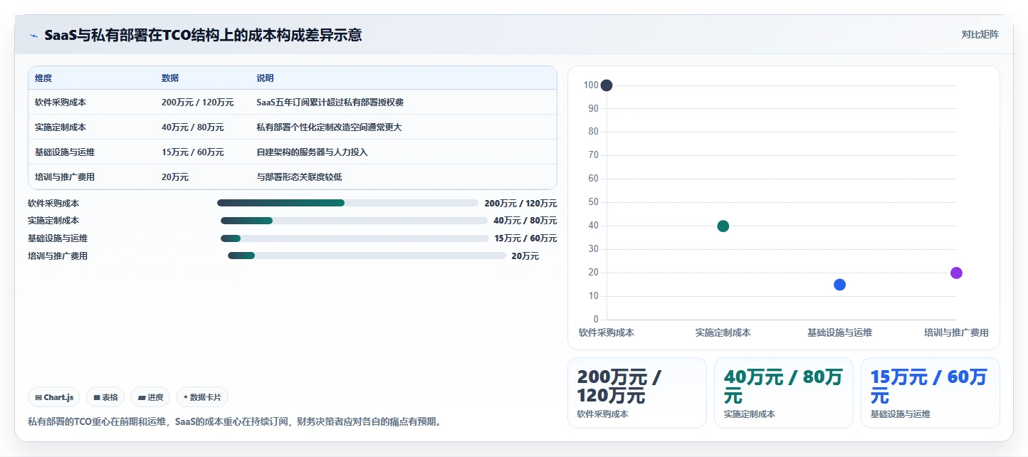Click the note 与部署形态关联度较低
Viewport: 1028px width, 457px height.
(299, 177)
